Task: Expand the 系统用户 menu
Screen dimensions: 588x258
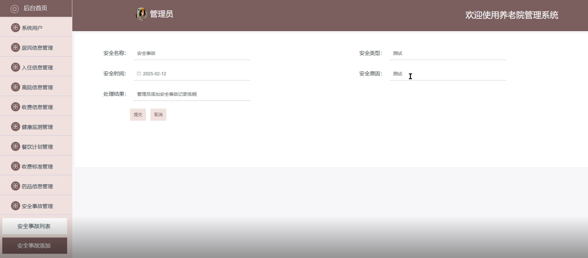Action: 36,28
